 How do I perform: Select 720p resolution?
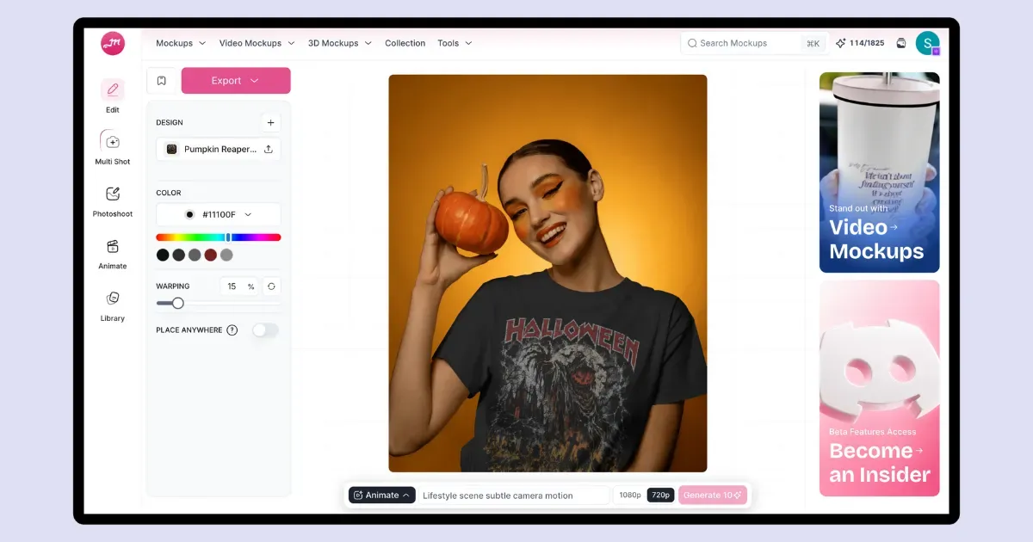(660, 495)
